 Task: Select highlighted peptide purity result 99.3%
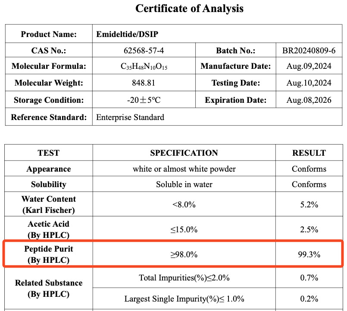click(309, 255)
